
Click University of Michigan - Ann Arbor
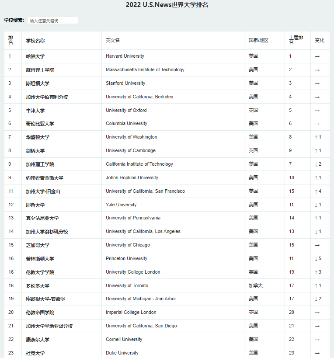coord(141,299)
